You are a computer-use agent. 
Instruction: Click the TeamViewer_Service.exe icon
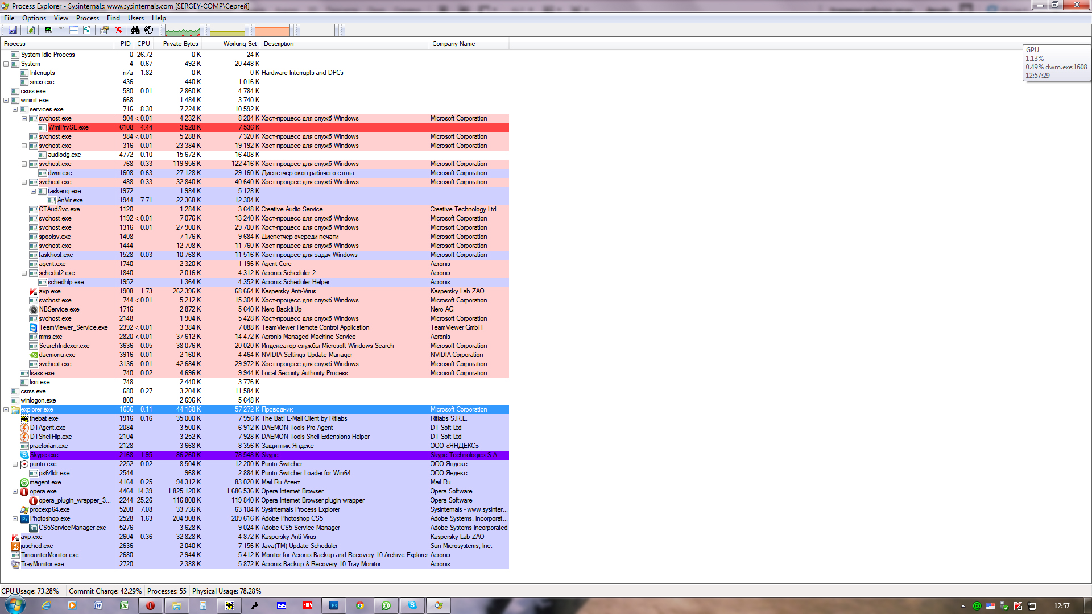coord(34,327)
